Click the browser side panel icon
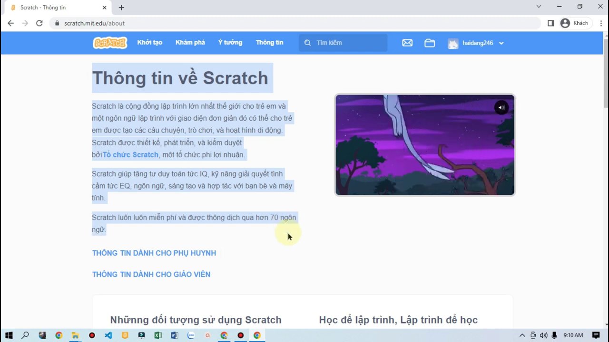The height and width of the screenshot is (342, 609). point(550,23)
